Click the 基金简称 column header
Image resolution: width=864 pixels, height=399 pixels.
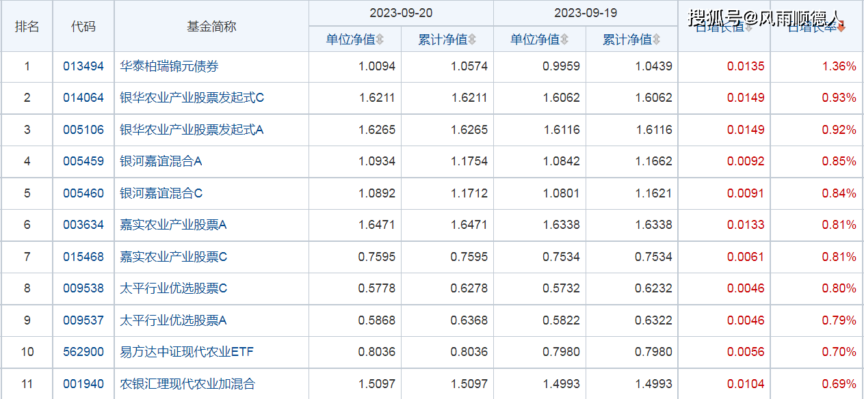coord(211,27)
